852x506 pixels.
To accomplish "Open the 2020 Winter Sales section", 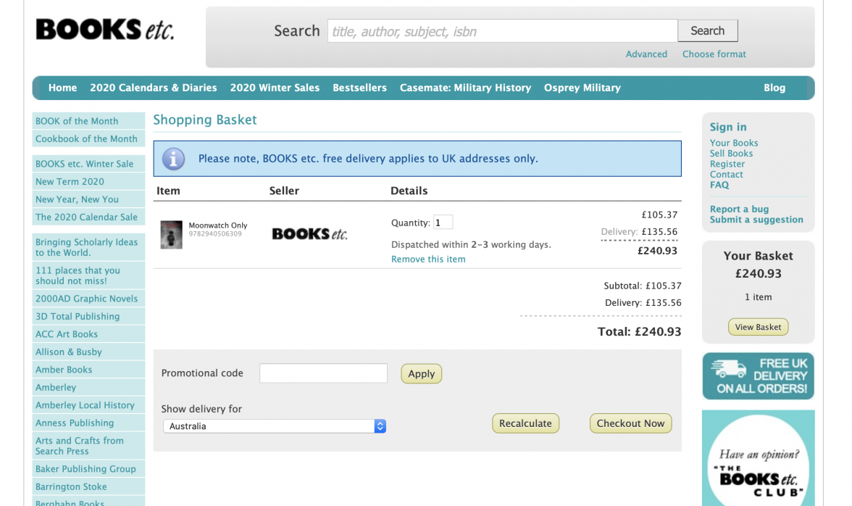I will [x=275, y=87].
